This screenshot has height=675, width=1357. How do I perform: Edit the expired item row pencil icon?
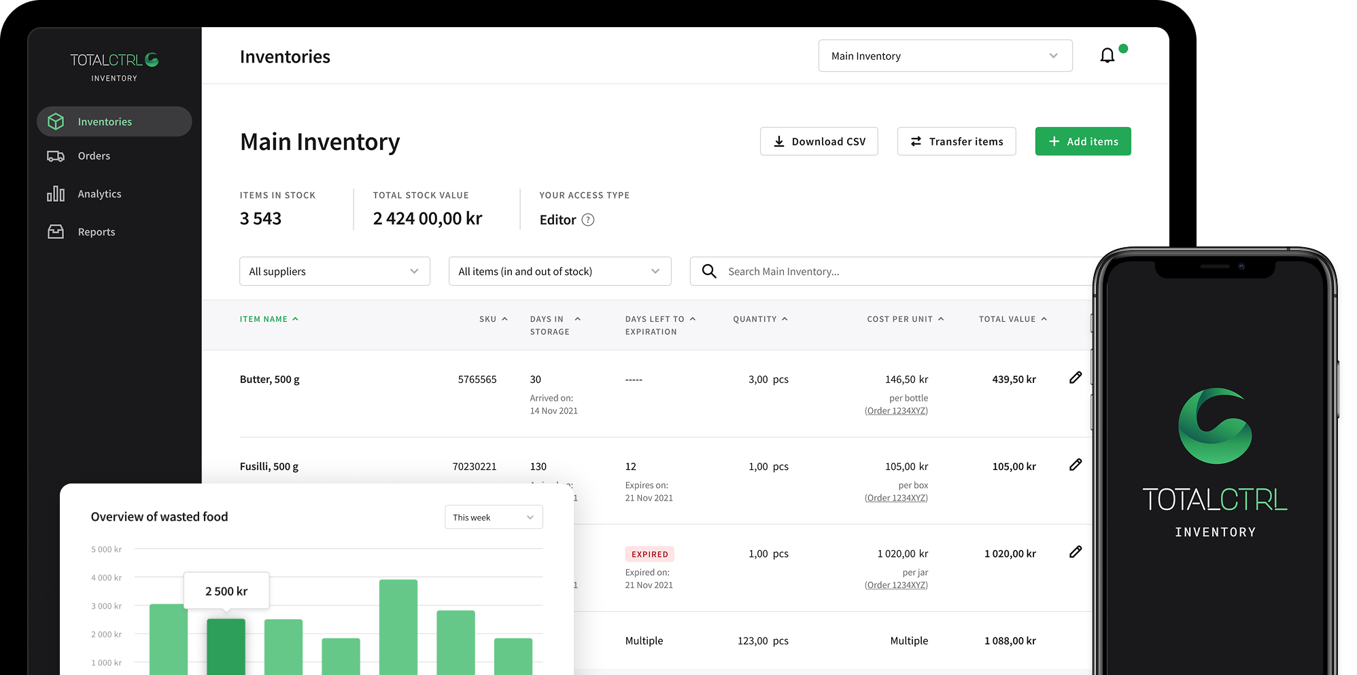coord(1076,552)
